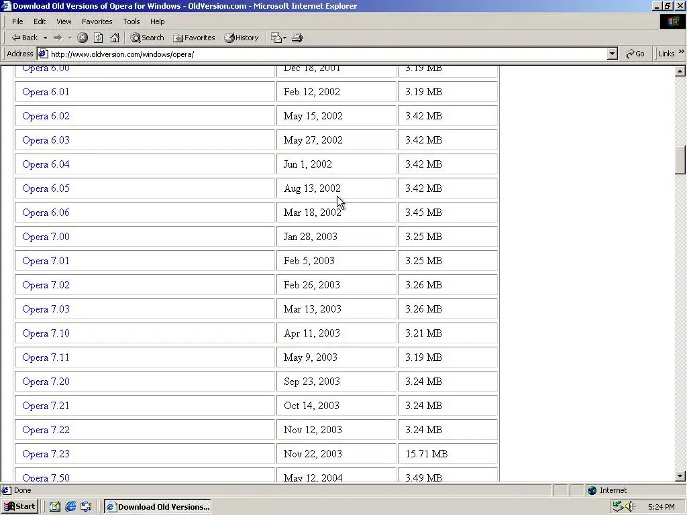
Task: Open the File menu
Action: [17, 21]
